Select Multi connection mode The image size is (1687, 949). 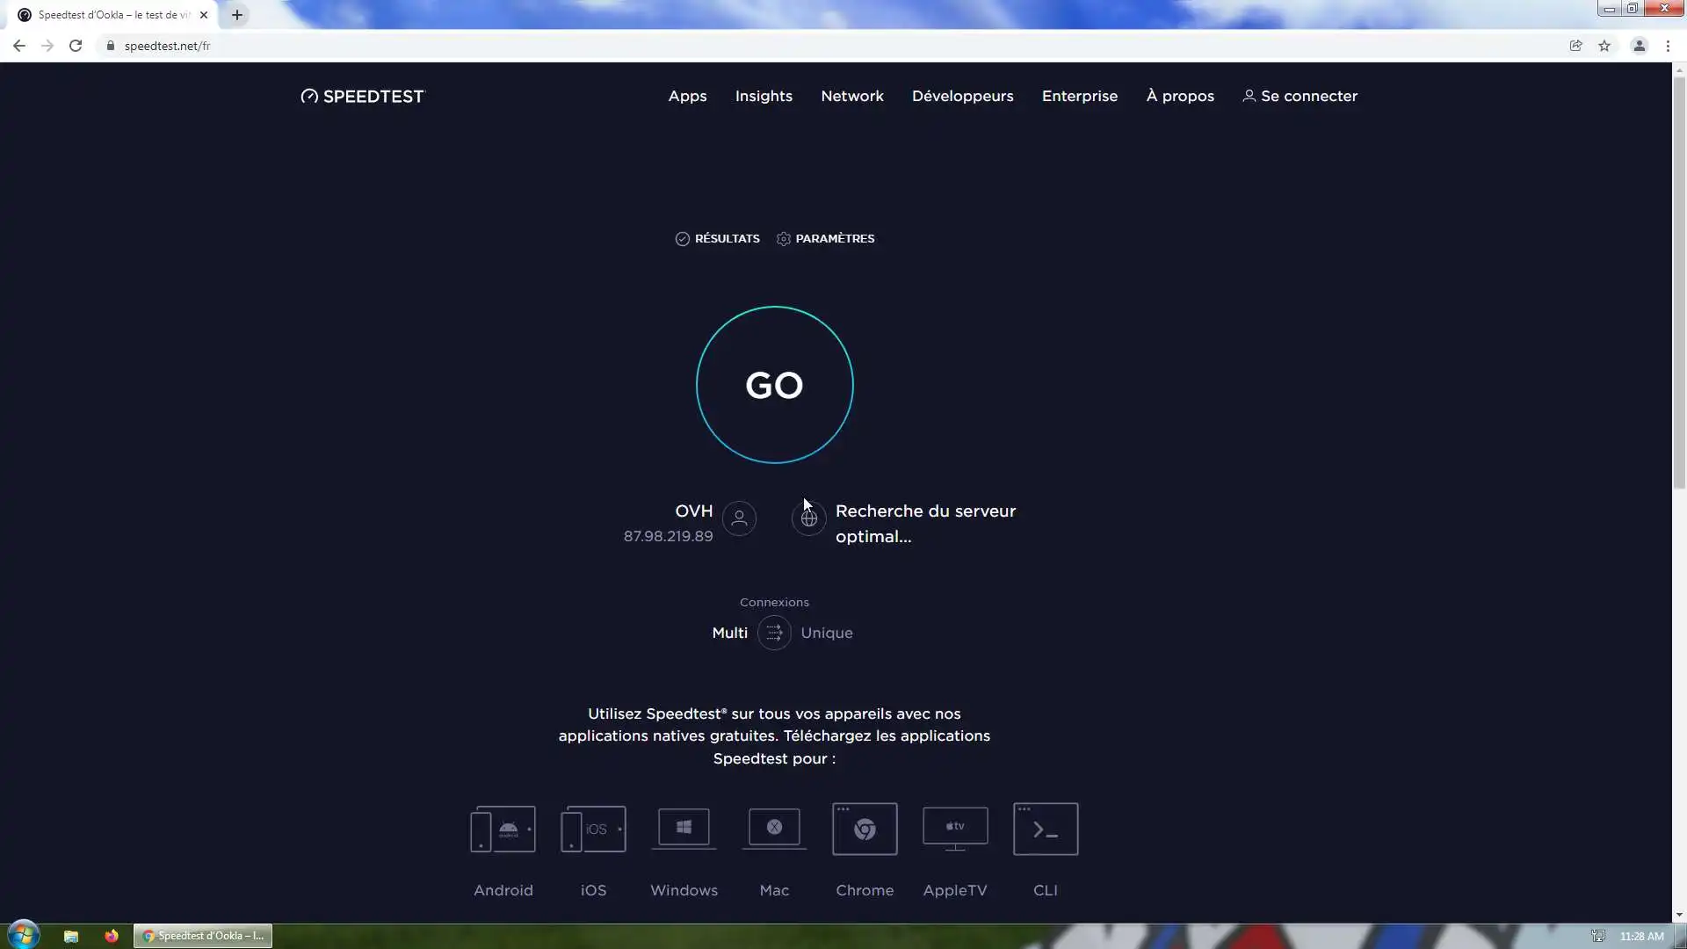coord(729,633)
